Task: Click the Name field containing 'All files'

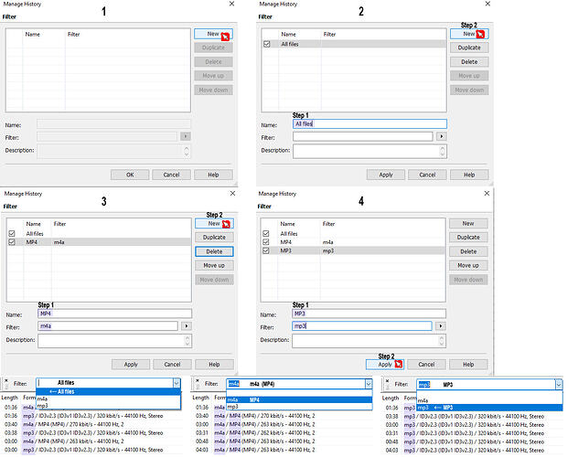Action: (x=369, y=123)
